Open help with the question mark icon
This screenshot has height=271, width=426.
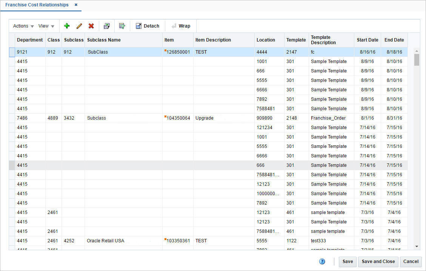[x=322, y=261]
